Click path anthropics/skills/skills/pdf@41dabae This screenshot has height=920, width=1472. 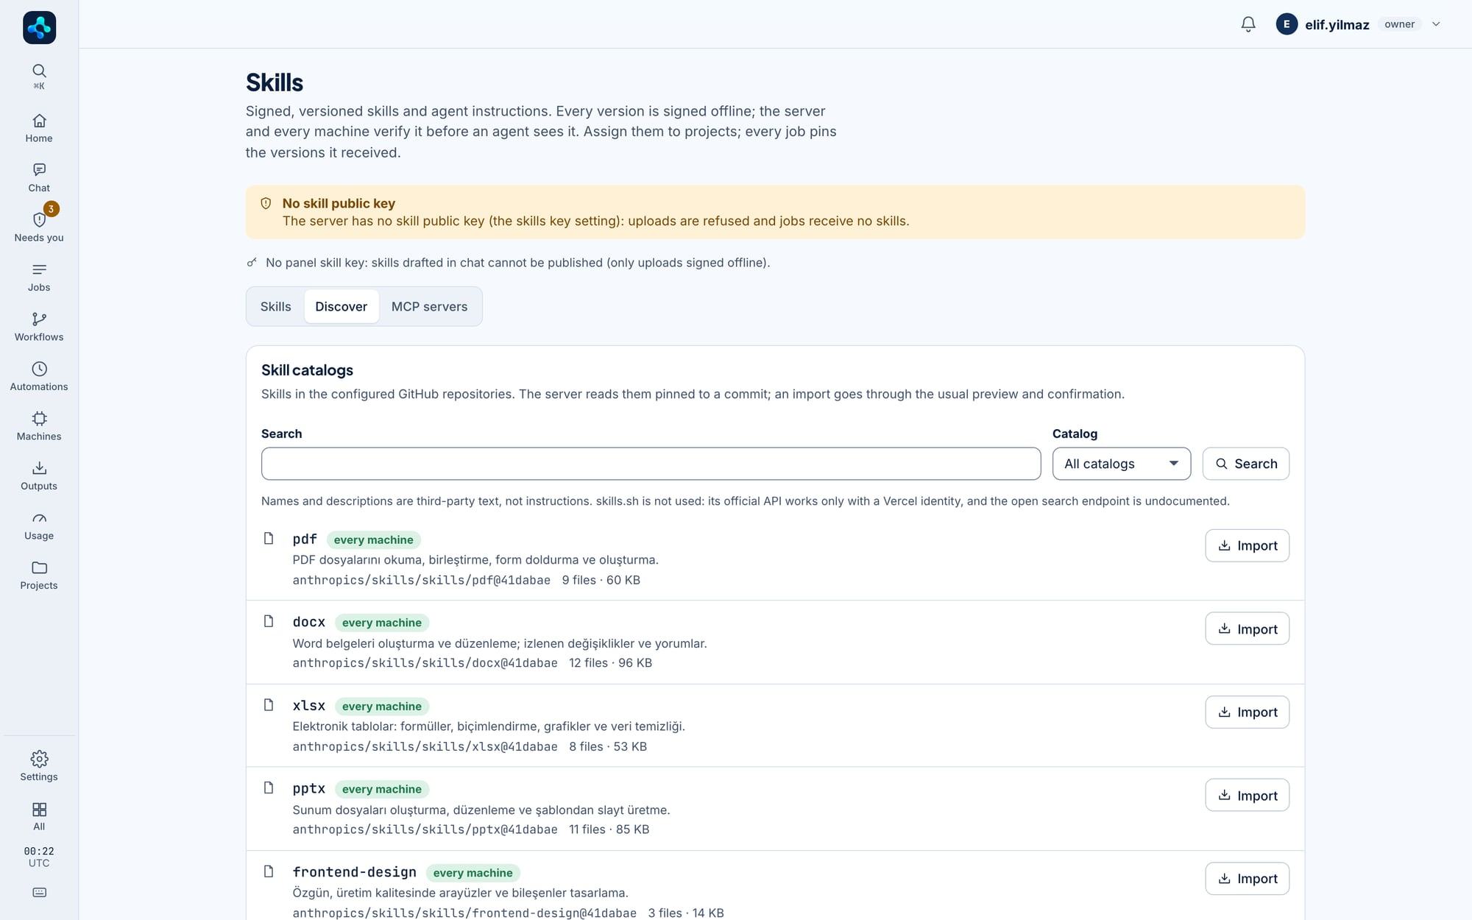coord(421,580)
